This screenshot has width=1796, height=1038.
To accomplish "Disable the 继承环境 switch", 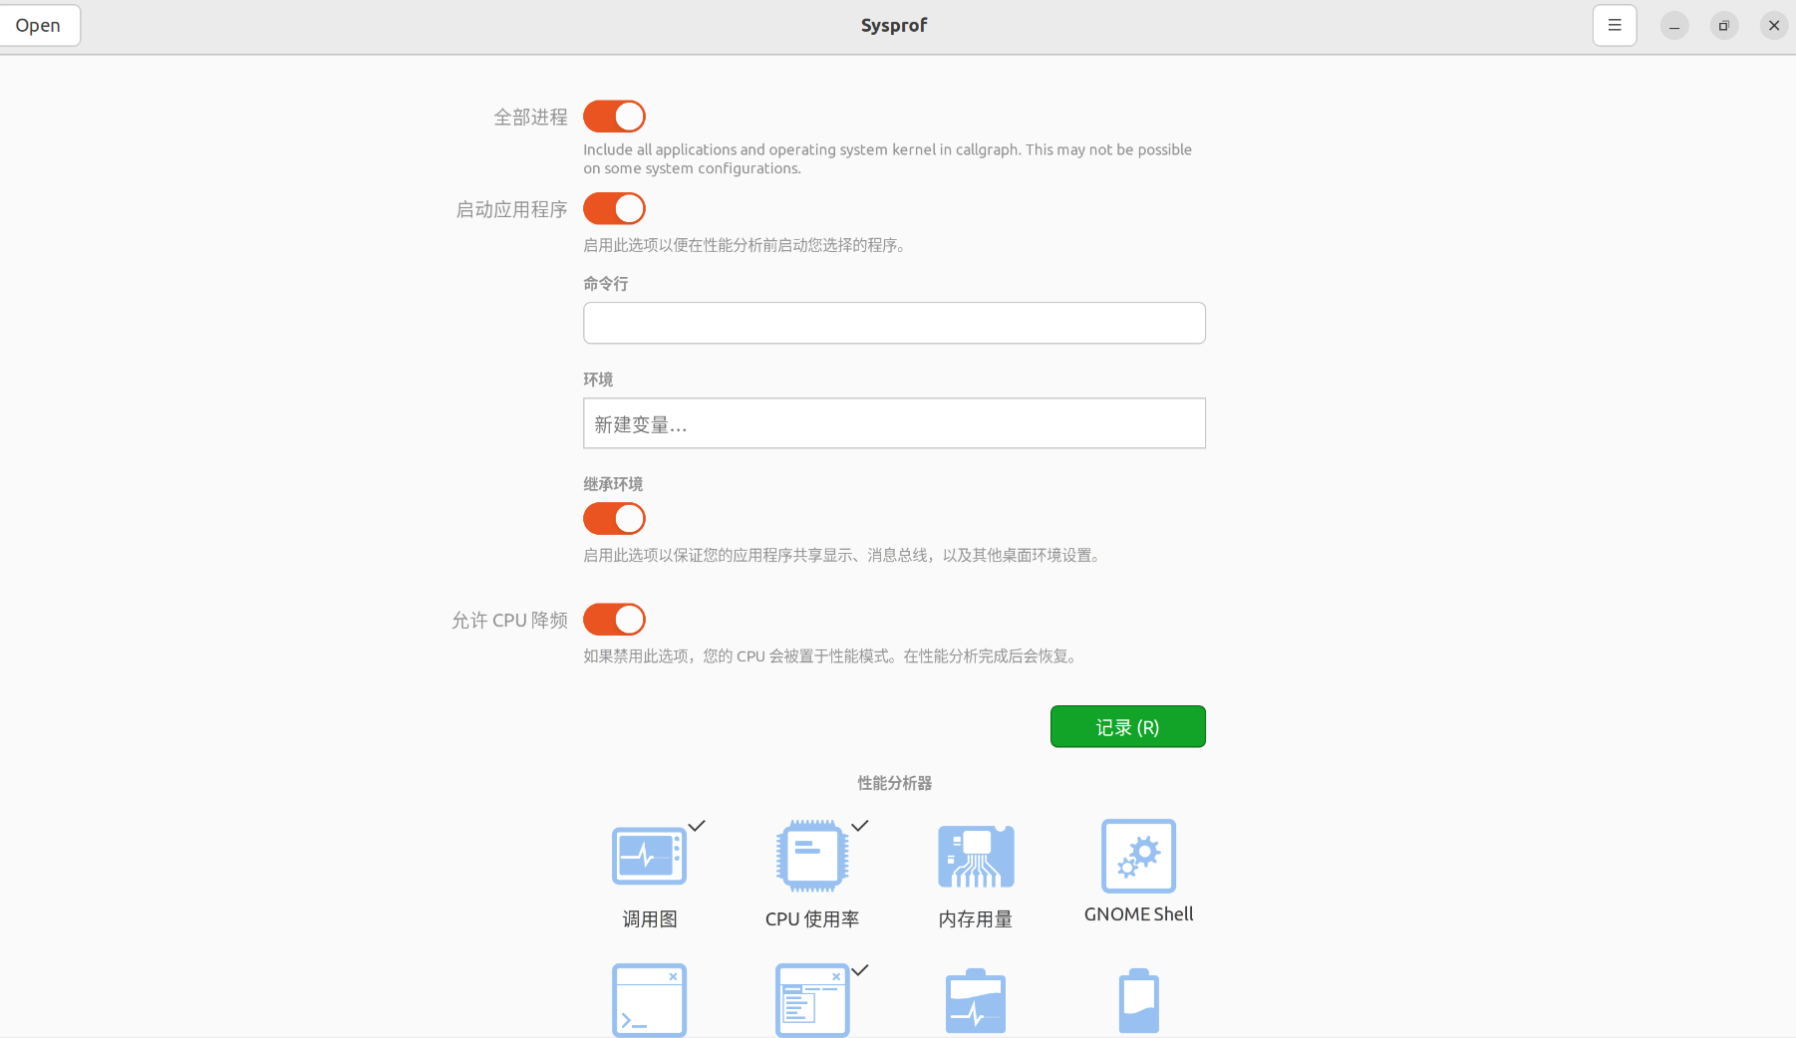I will pyautogui.click(x=614, y=519).
